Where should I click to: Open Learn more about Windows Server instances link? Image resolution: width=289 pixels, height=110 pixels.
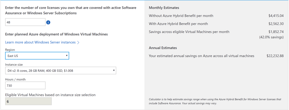pyautogui.click(x=42, y=42)
